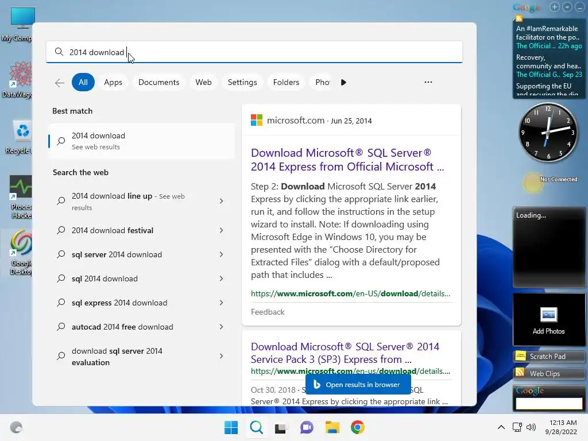The height and width of the screenshot is (441, 588).
Task: Show hidden tray icons chevron
Action: coord(501,427)
